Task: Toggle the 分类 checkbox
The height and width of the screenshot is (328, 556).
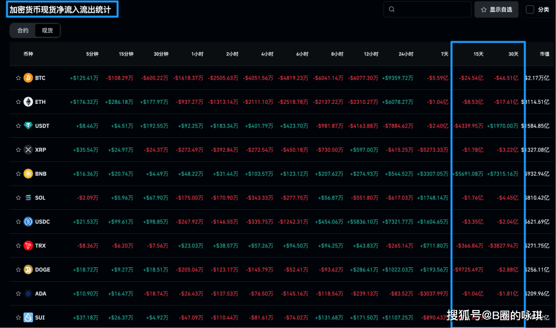Action: pyautogui.click(x=530, y=9)
